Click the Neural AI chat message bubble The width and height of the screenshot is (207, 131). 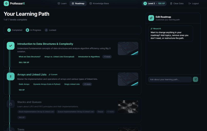[171, 34]
